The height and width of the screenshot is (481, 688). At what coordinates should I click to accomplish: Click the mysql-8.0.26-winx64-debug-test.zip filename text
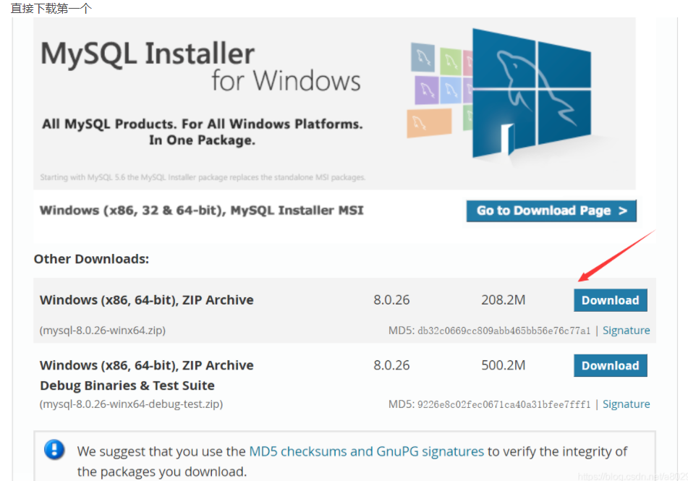click(x=131, y=404)
